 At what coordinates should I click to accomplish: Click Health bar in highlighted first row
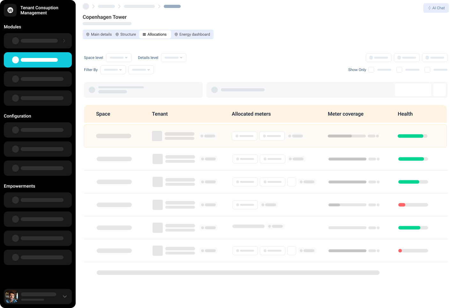(412, 136)
